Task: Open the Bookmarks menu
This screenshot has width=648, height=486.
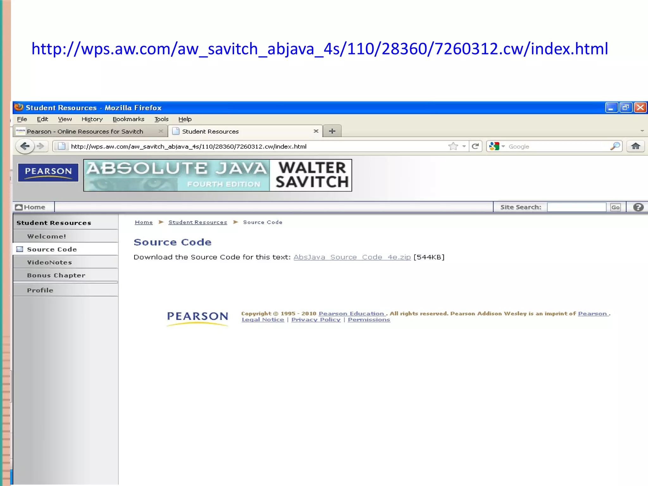Action: (x=128, y=119)
